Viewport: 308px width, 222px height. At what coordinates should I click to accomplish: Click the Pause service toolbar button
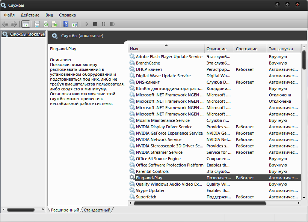[x=104, y=24]
